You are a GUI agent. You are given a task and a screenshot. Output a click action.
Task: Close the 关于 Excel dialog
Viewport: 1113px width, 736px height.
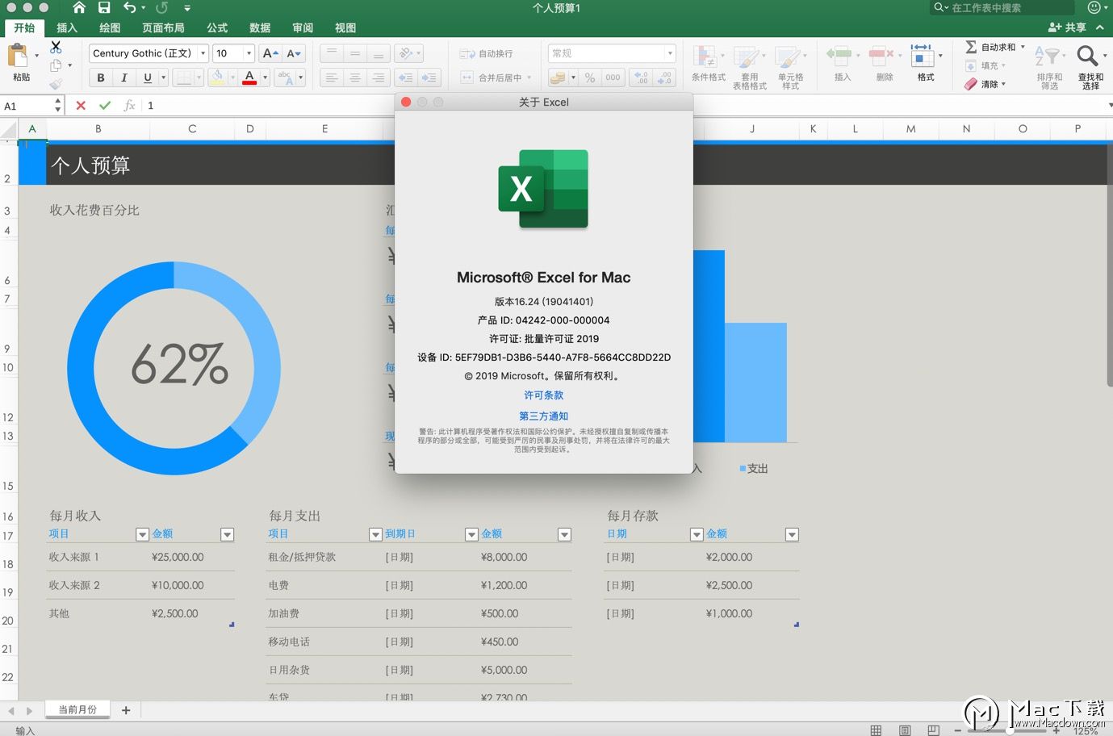[x=406, y=102]
